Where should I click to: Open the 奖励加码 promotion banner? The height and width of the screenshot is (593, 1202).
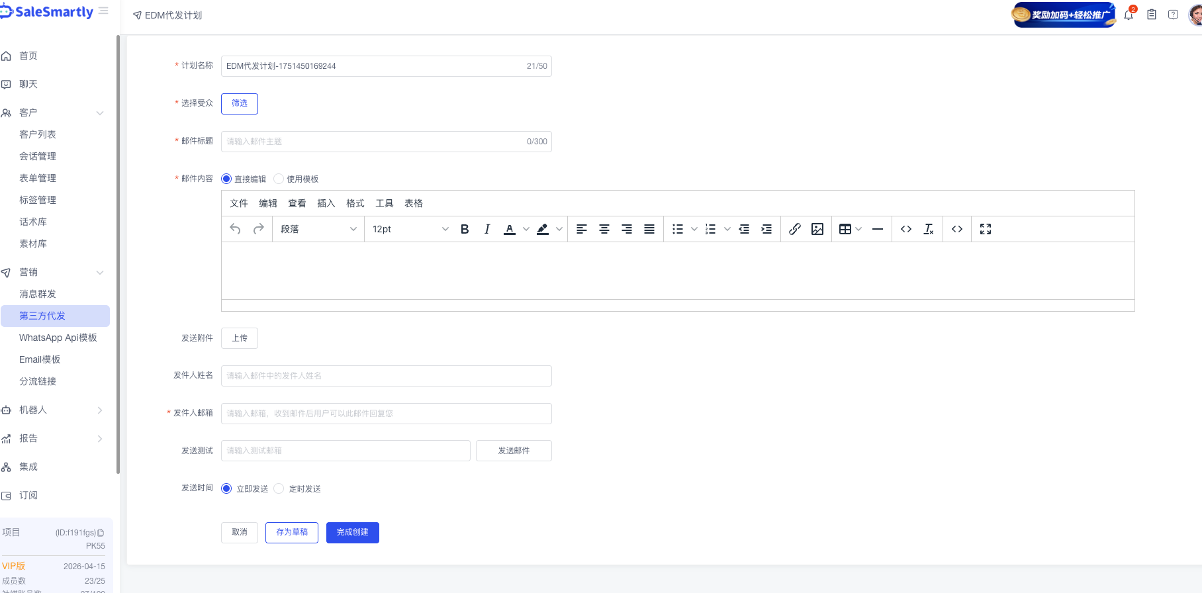[x=1064, y=15]
